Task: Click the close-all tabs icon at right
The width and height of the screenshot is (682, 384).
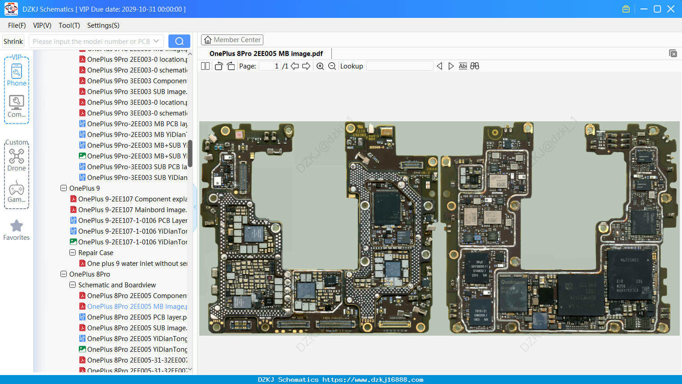Action: point(673,53)
